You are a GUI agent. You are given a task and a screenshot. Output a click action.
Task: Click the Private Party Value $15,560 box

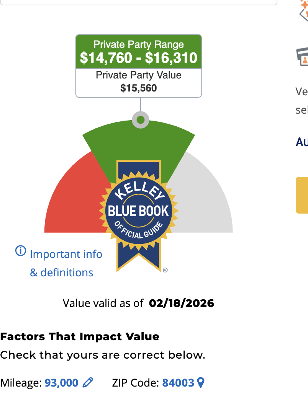(139, 82)
